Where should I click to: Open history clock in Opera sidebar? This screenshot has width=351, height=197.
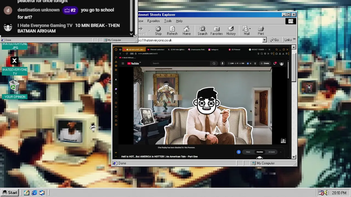[x=116, y=117]
